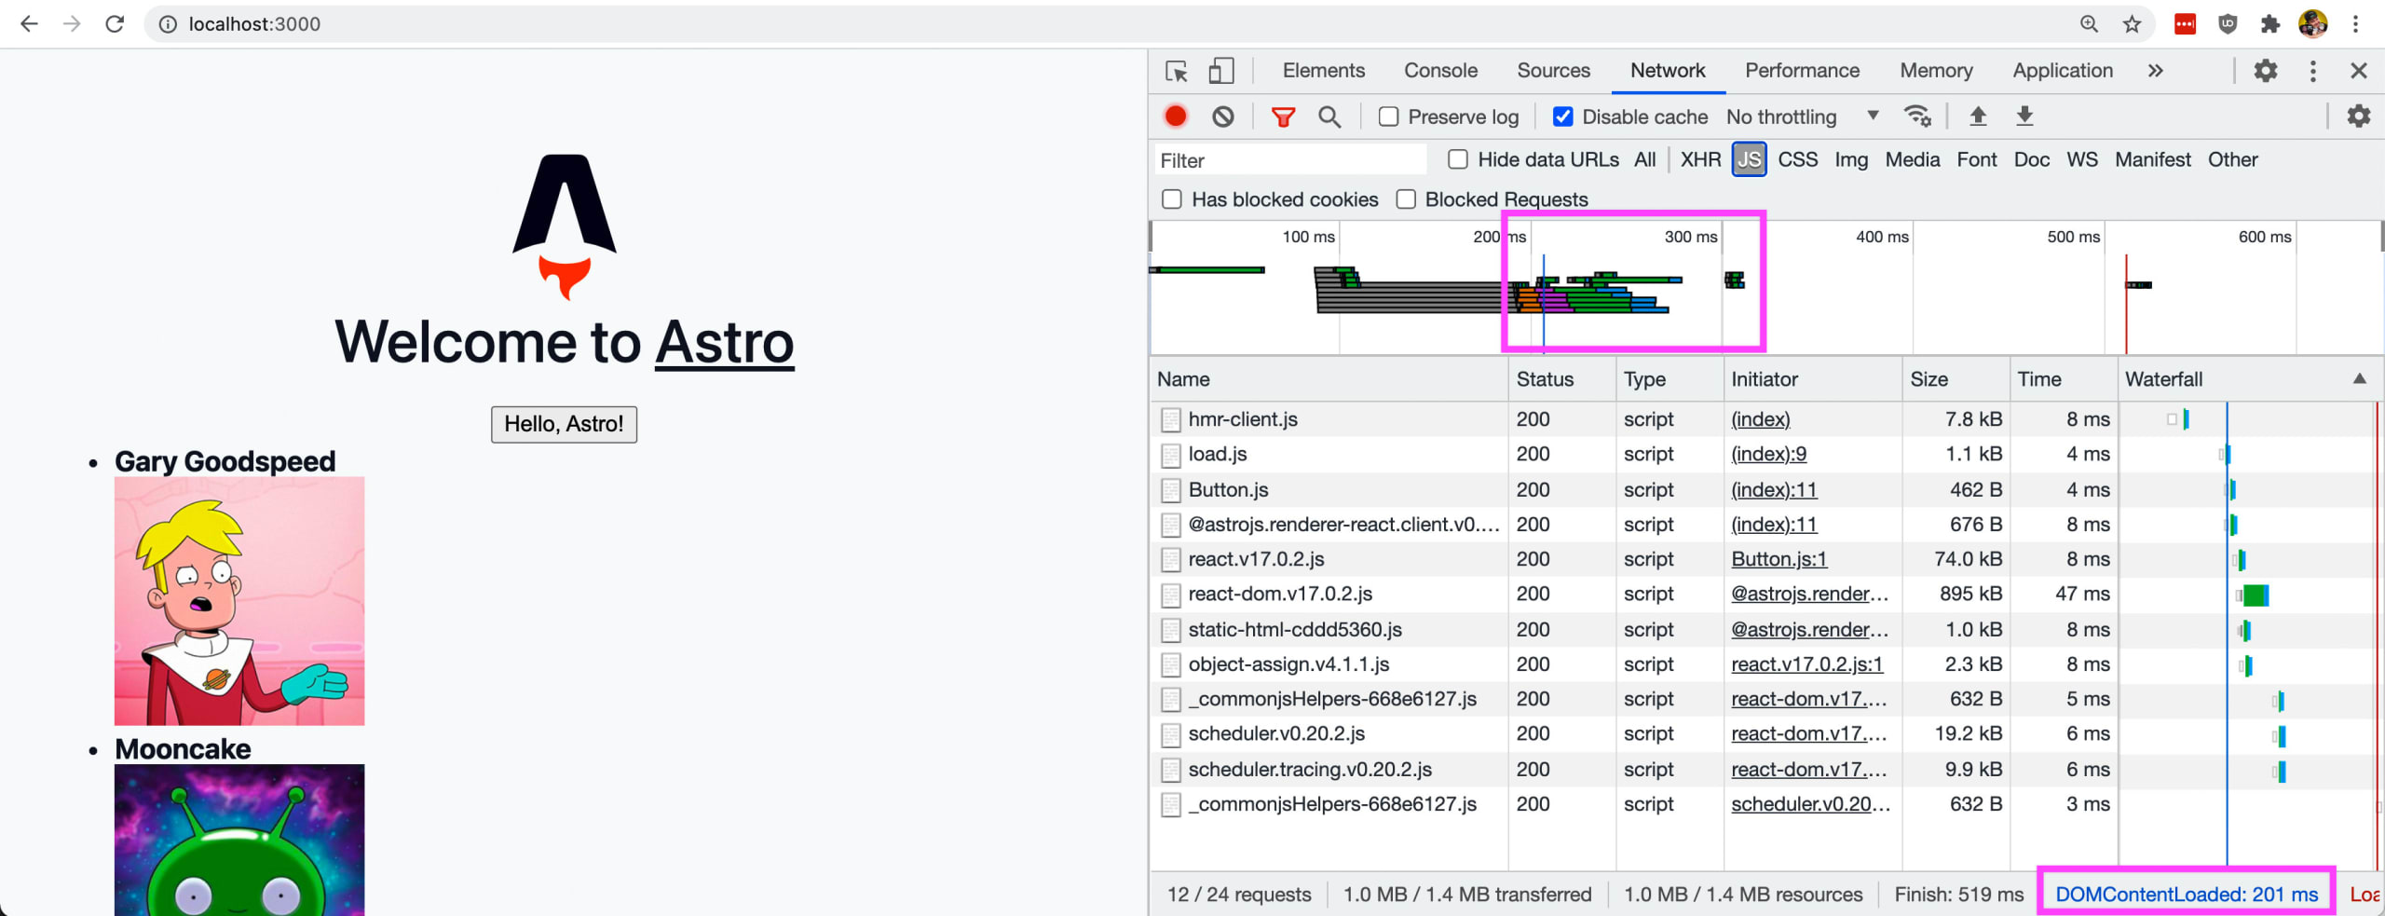Viewport: 2385px width, 916px height.
Task: Click the Gary Goodspeed character image
Action: click(x=239, y=601)
